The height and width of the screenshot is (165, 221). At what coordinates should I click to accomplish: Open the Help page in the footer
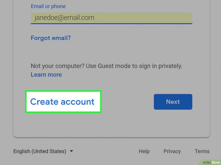click(x=144, y=151)
